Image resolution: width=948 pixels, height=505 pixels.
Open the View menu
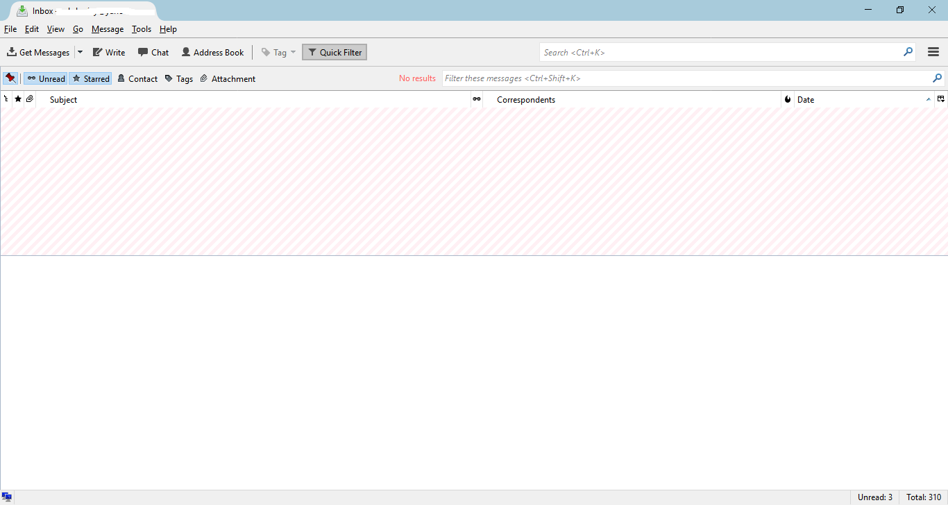point(56,29)
